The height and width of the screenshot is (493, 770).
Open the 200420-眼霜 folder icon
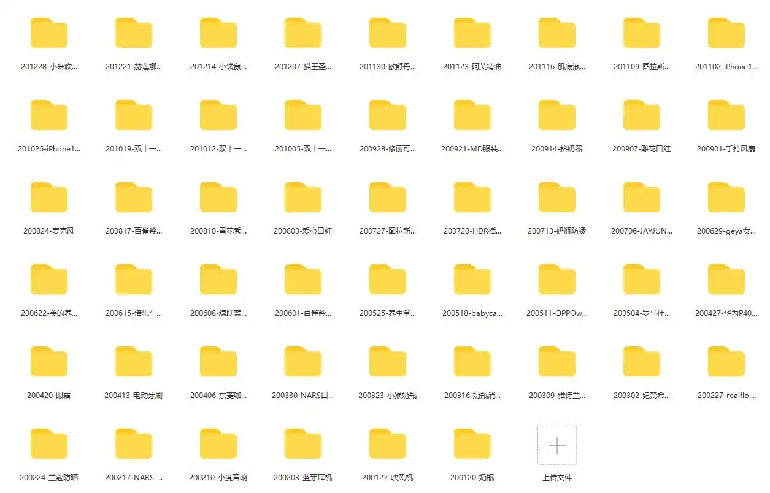click(x=49, y=362)
